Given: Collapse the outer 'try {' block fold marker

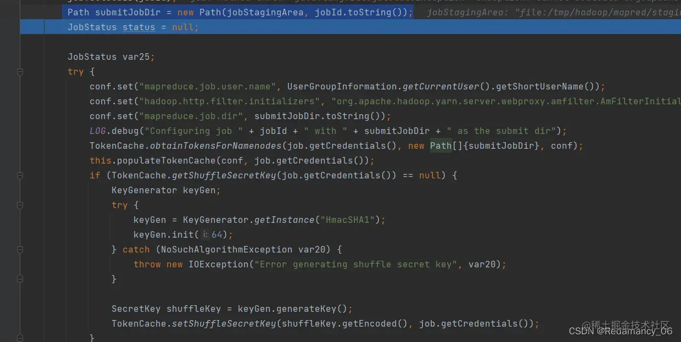Looking at the screenshot, I should point(20,72).
